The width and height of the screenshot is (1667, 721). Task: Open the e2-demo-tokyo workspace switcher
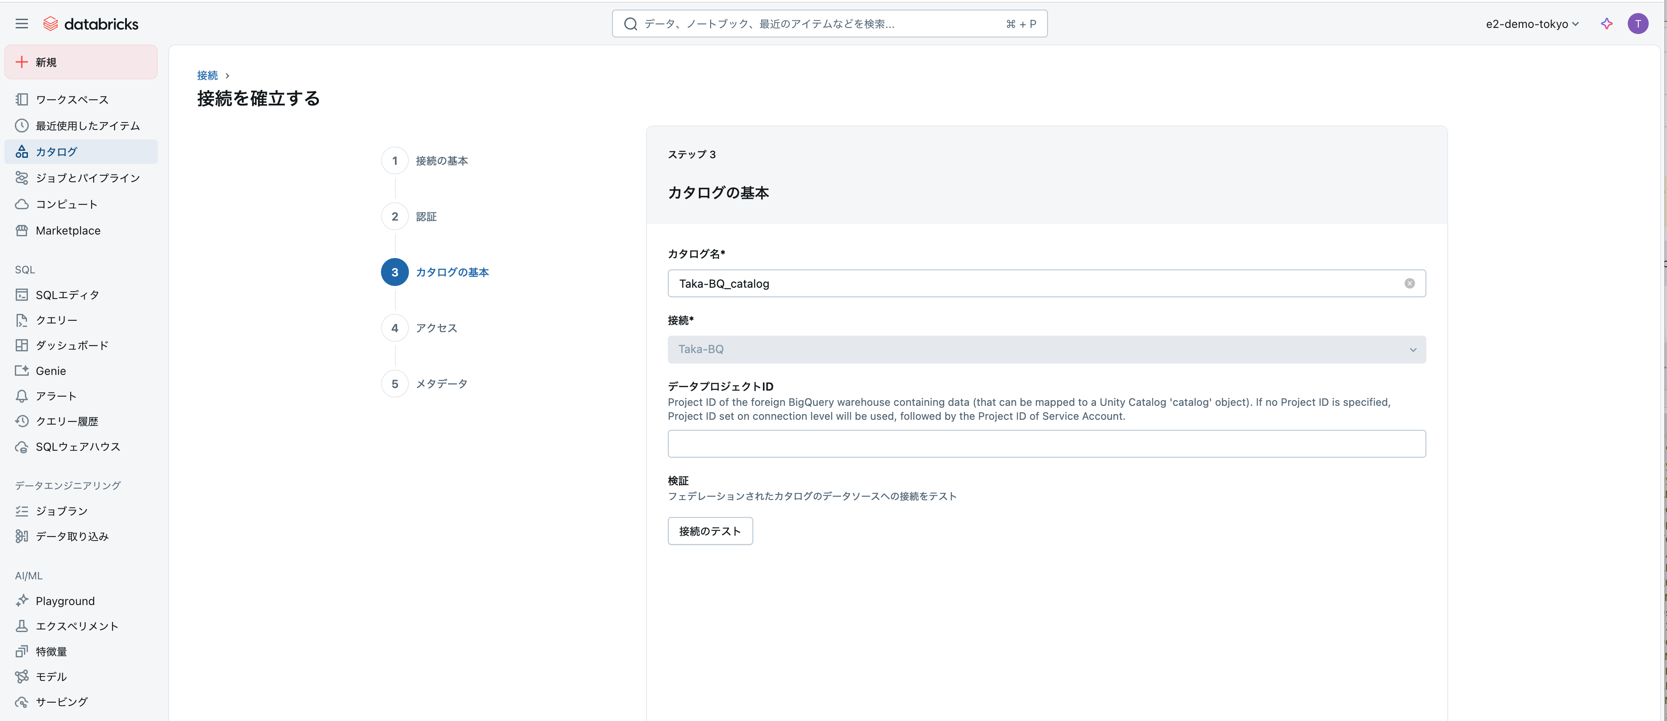click(x=1531, y=24)
